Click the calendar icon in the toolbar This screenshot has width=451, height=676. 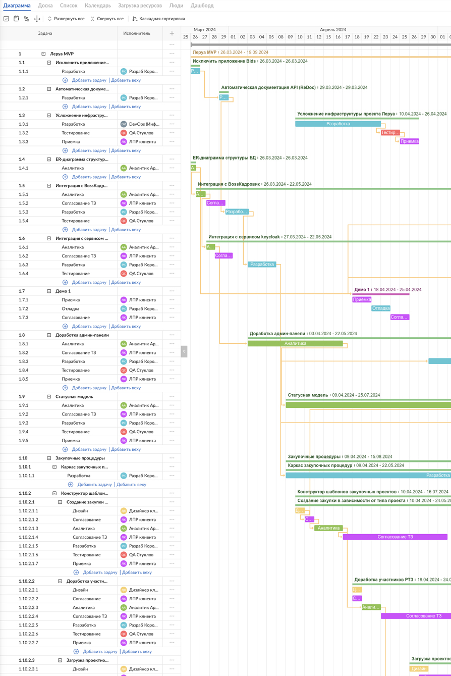(x=16, y=19)
